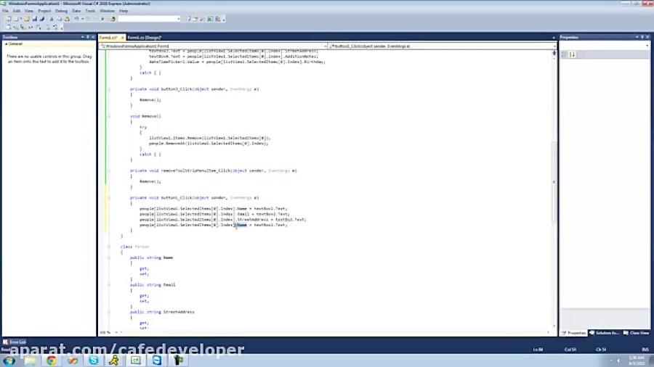
Task: Switch to the Solution Explorer bottom tab
Action: click(x=604, y=333)
